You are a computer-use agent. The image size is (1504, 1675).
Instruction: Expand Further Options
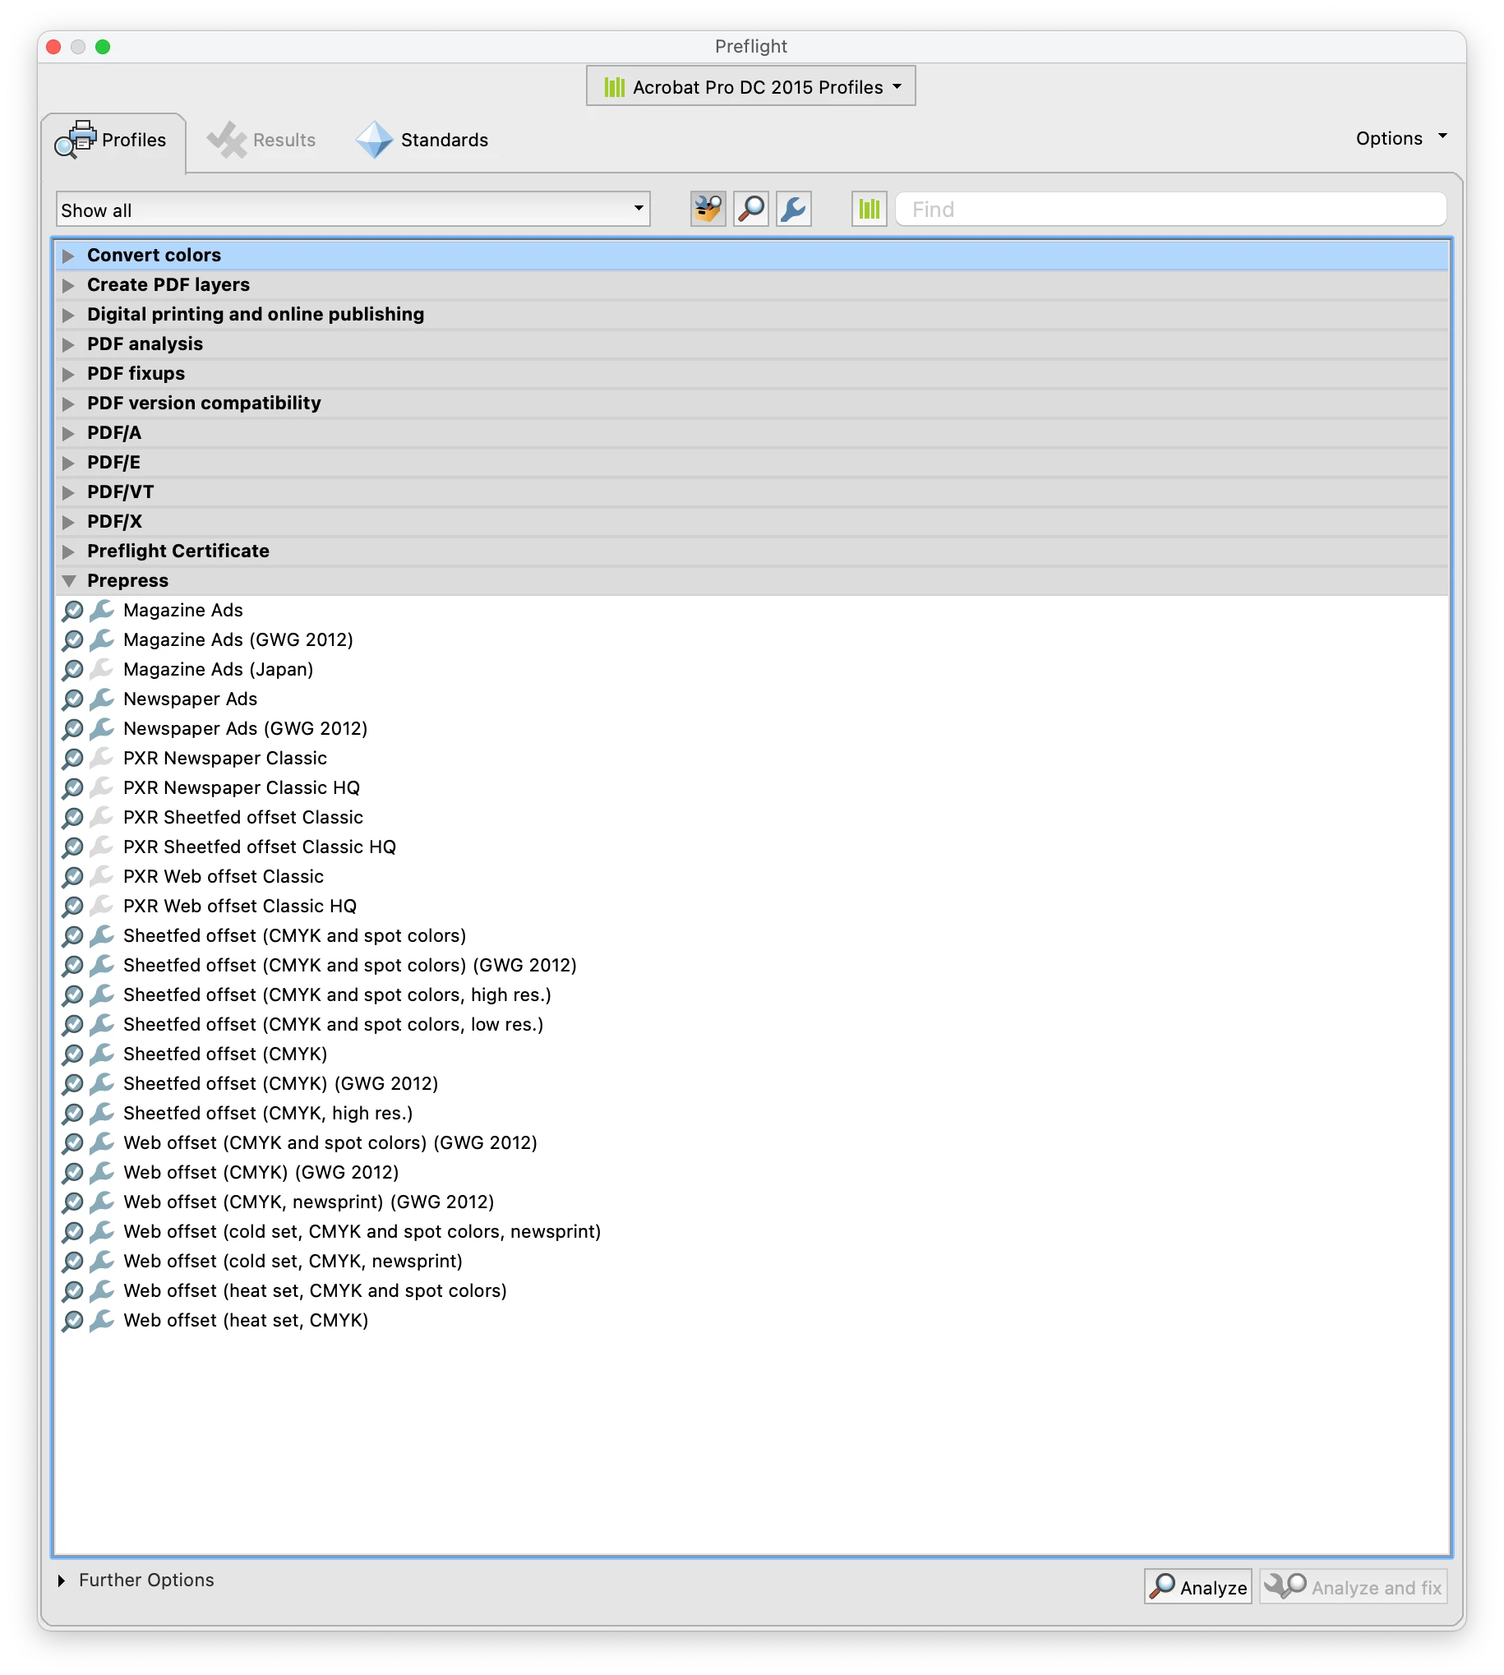point(61,1580)
